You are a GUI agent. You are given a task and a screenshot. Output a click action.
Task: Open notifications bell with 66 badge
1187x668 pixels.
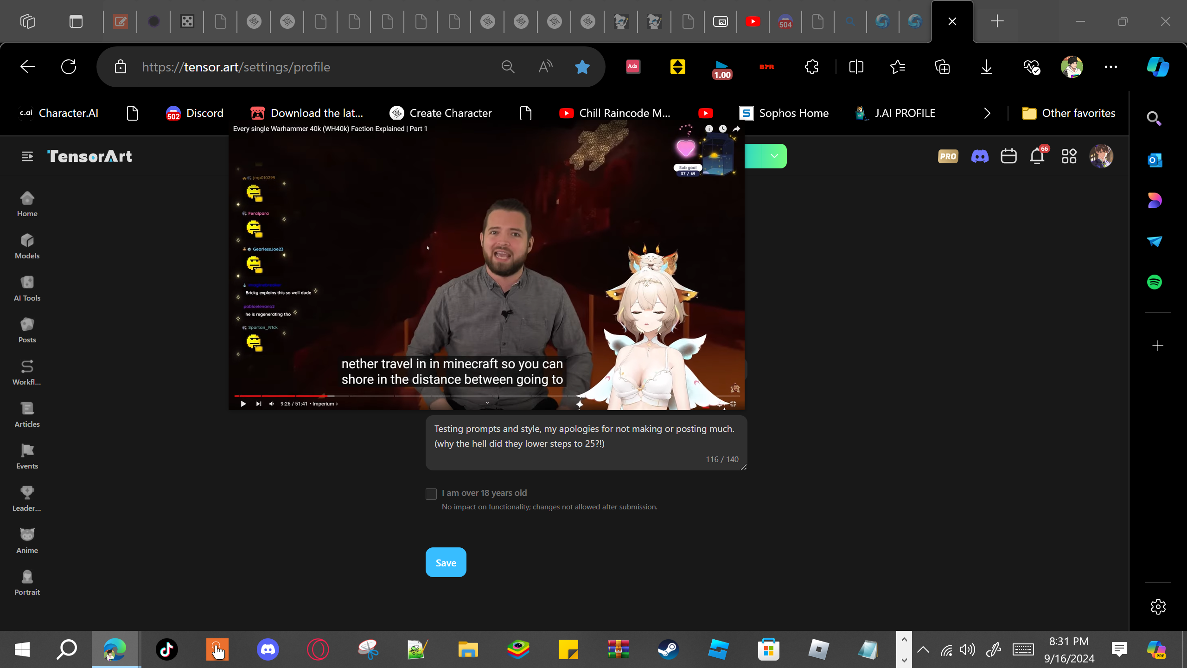pyautogui.click(x=1038, y=156)
